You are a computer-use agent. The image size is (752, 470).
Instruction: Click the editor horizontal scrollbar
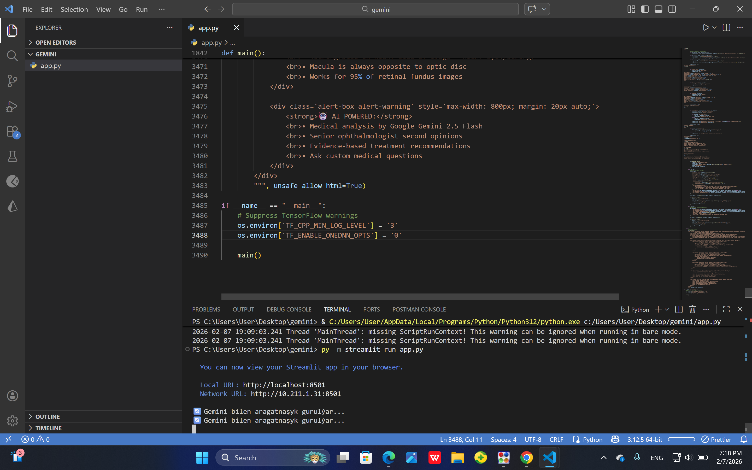tap(420, 296)
